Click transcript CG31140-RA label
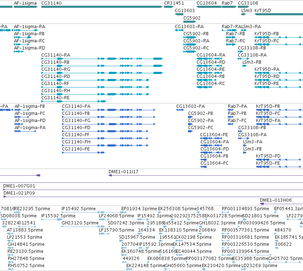The width and height of the screenshot is (303, 271). 56,55
